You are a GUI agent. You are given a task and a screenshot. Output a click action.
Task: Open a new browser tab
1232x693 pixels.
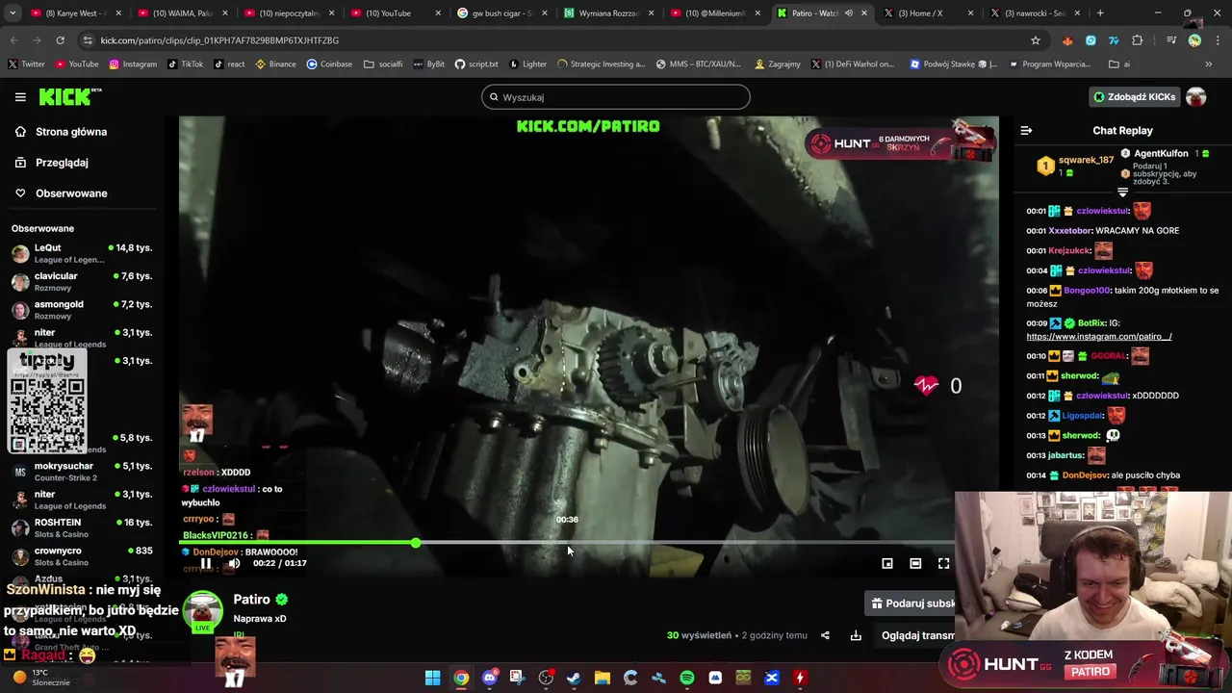1100,13
